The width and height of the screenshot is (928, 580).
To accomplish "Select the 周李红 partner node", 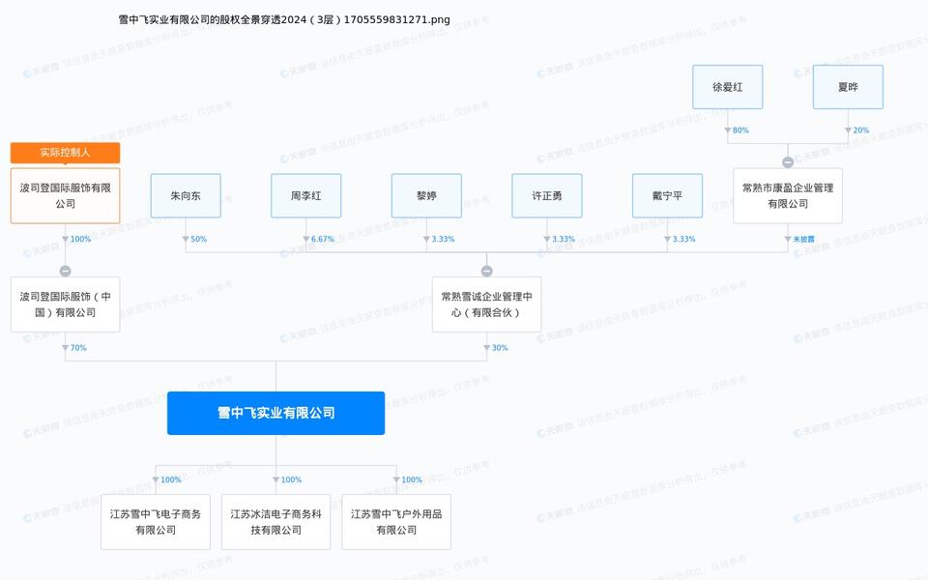I will tap(305, 195).
